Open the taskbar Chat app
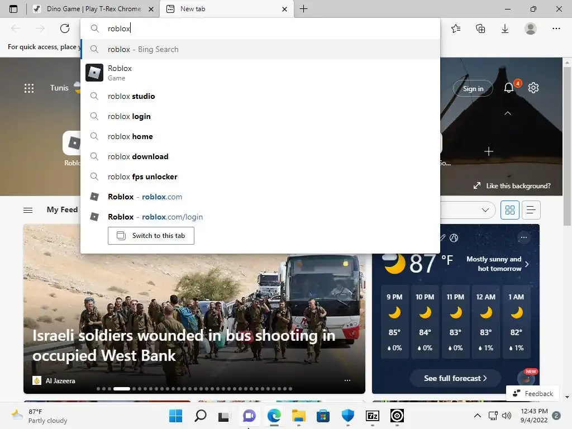572x429 pixels. click(249, 416)
